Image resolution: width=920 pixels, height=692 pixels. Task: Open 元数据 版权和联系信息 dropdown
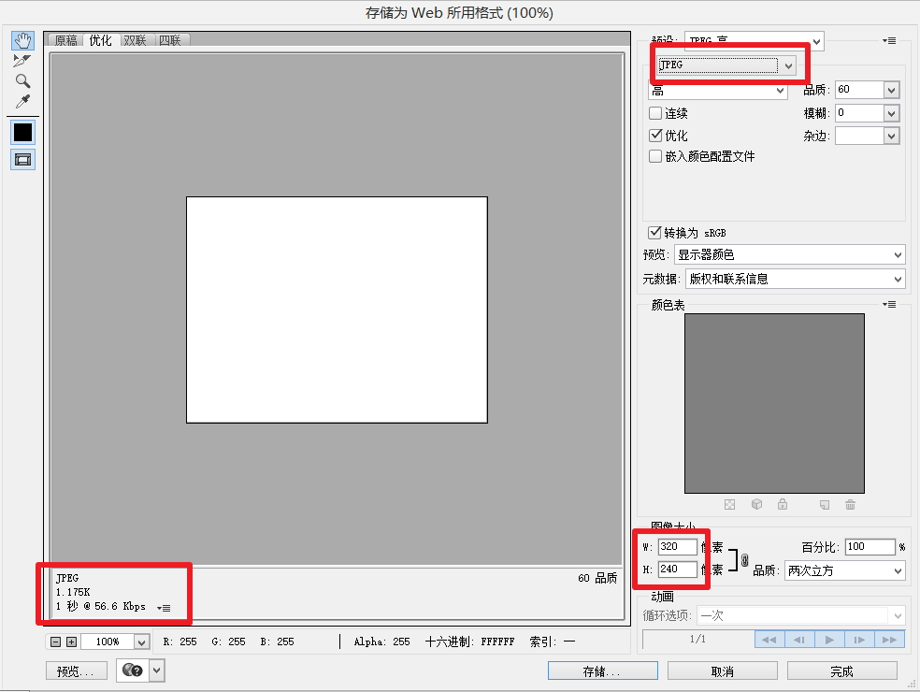tap(795, 279)
